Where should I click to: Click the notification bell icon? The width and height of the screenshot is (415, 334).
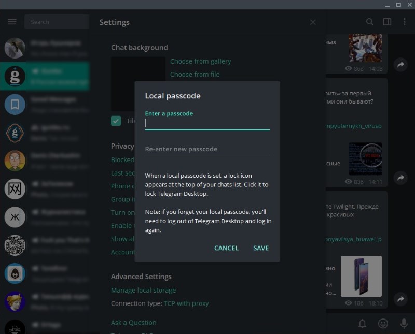(x=363, y=323)
